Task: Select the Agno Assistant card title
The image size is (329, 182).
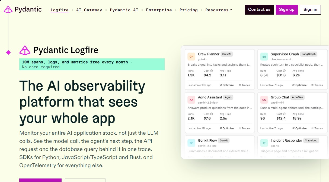Action: (x=210, y=97)
